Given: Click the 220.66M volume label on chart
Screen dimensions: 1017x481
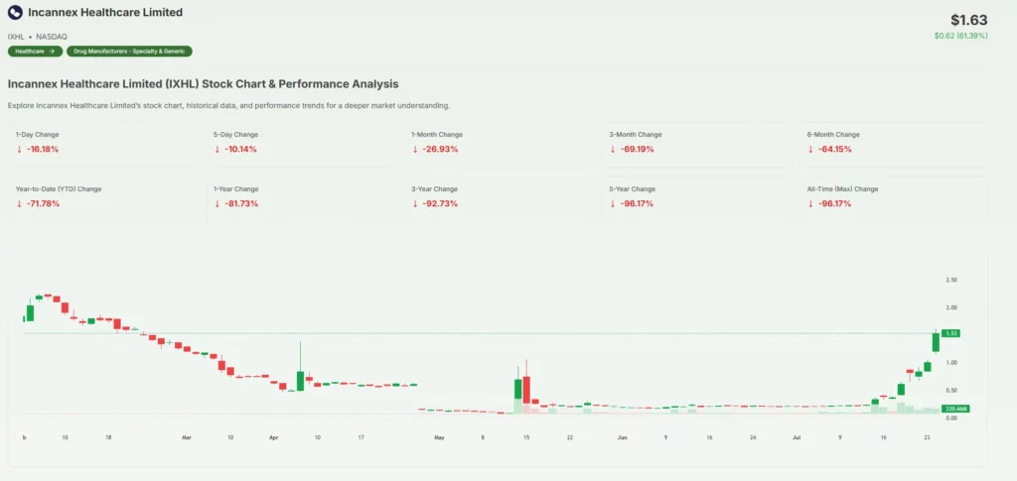Looking at the screenshot, I should coord(954,410).
